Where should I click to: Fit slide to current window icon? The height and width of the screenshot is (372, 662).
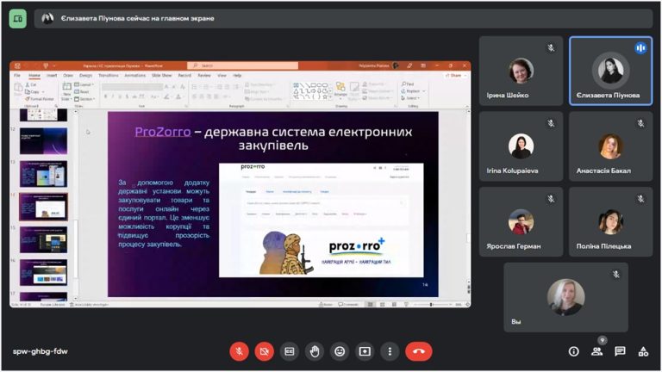pos(467,304)
